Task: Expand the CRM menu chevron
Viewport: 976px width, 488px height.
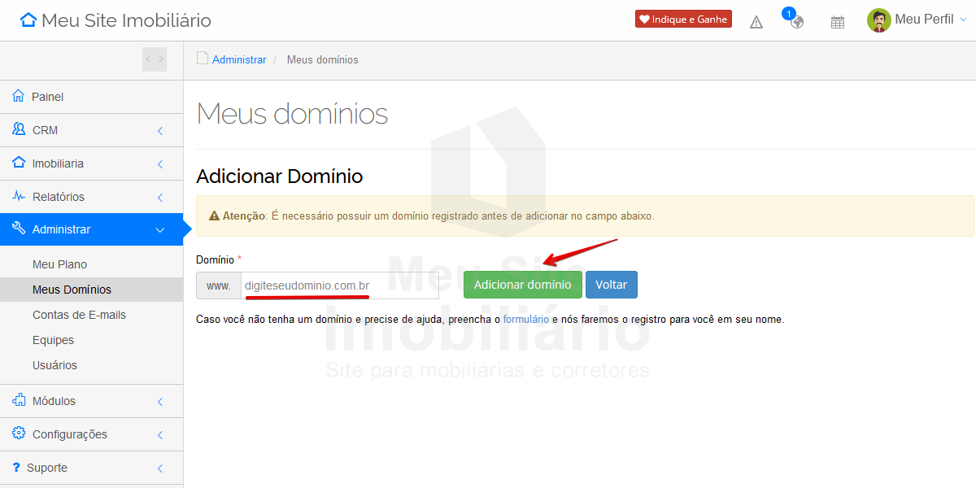Action: pyautogui.click(x=160, y=131)
